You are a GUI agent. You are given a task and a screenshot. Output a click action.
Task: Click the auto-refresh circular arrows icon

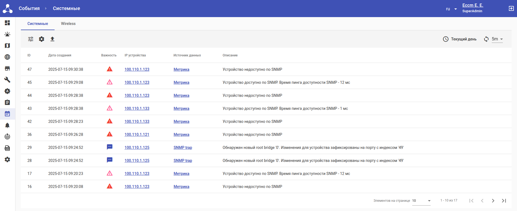(486, 39)
